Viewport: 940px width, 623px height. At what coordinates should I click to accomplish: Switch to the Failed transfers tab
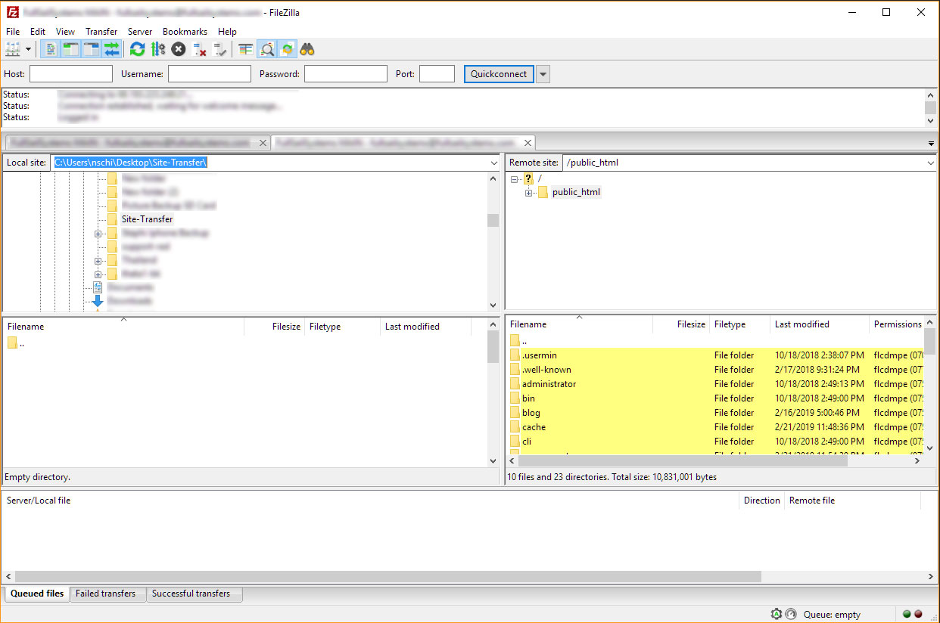[x=106, y=594]
